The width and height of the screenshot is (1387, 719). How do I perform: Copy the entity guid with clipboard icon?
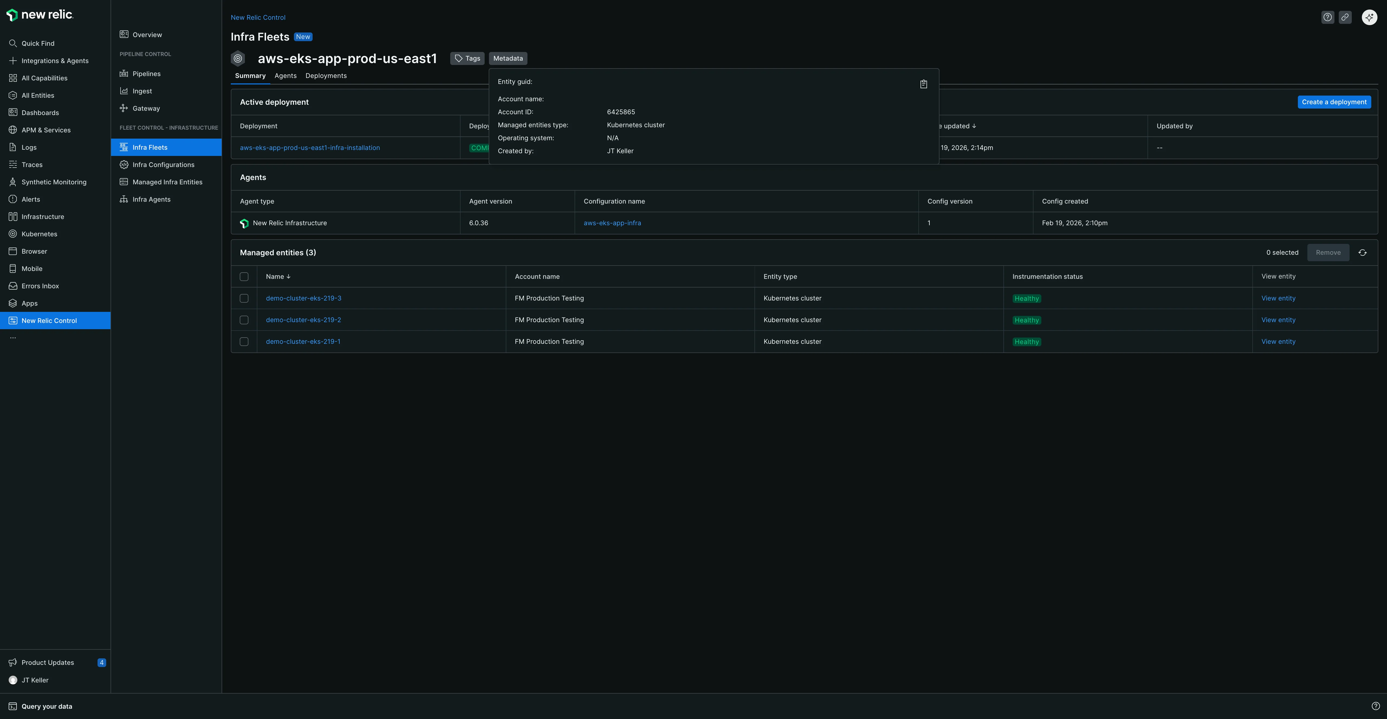coord(923,84)
